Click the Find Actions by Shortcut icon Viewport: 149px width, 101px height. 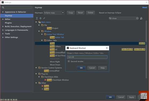(x=141, y=18)
